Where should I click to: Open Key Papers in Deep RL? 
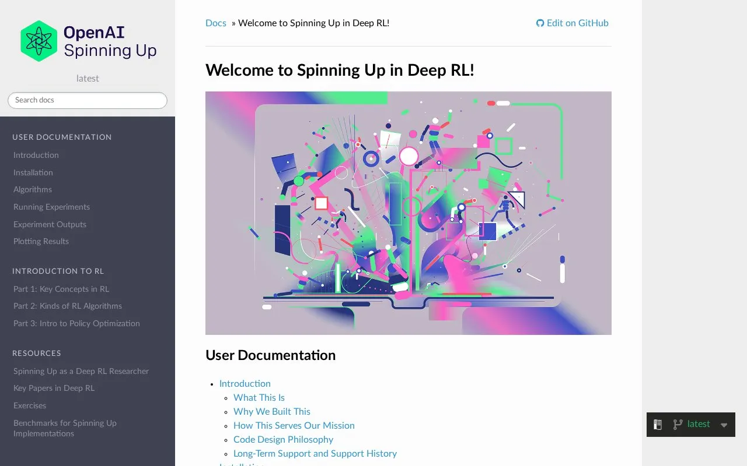tap(54, 388)
